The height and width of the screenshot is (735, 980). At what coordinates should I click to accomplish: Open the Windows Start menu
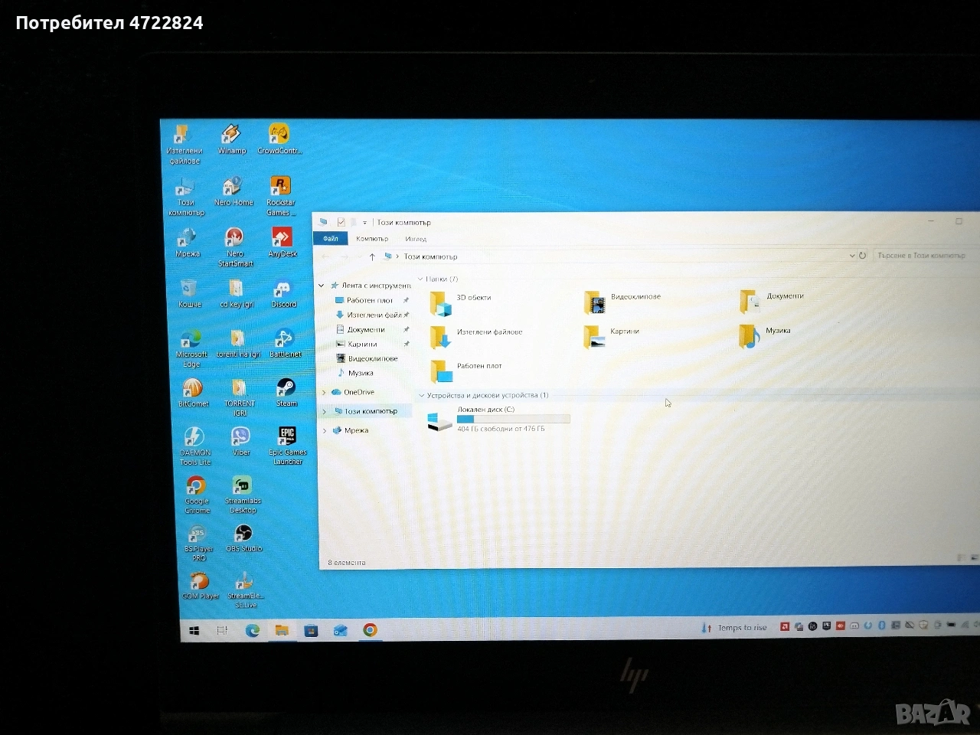[194, 631]
